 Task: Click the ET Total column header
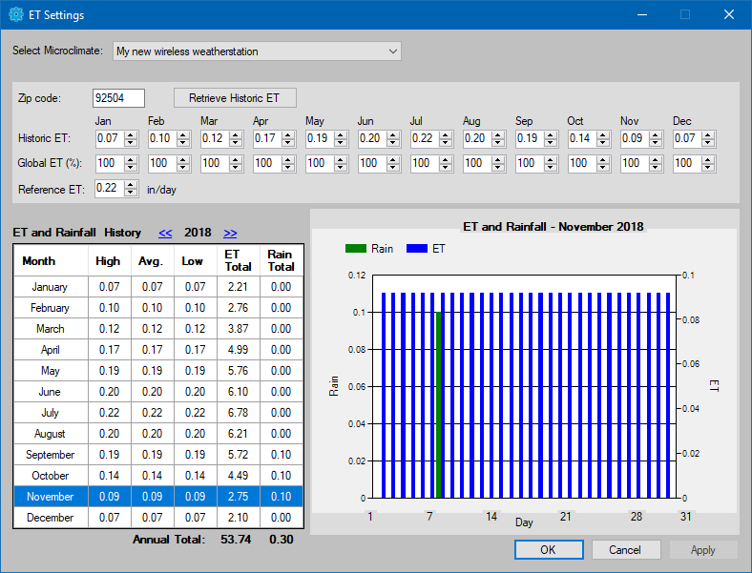click(x=239, y=261)
